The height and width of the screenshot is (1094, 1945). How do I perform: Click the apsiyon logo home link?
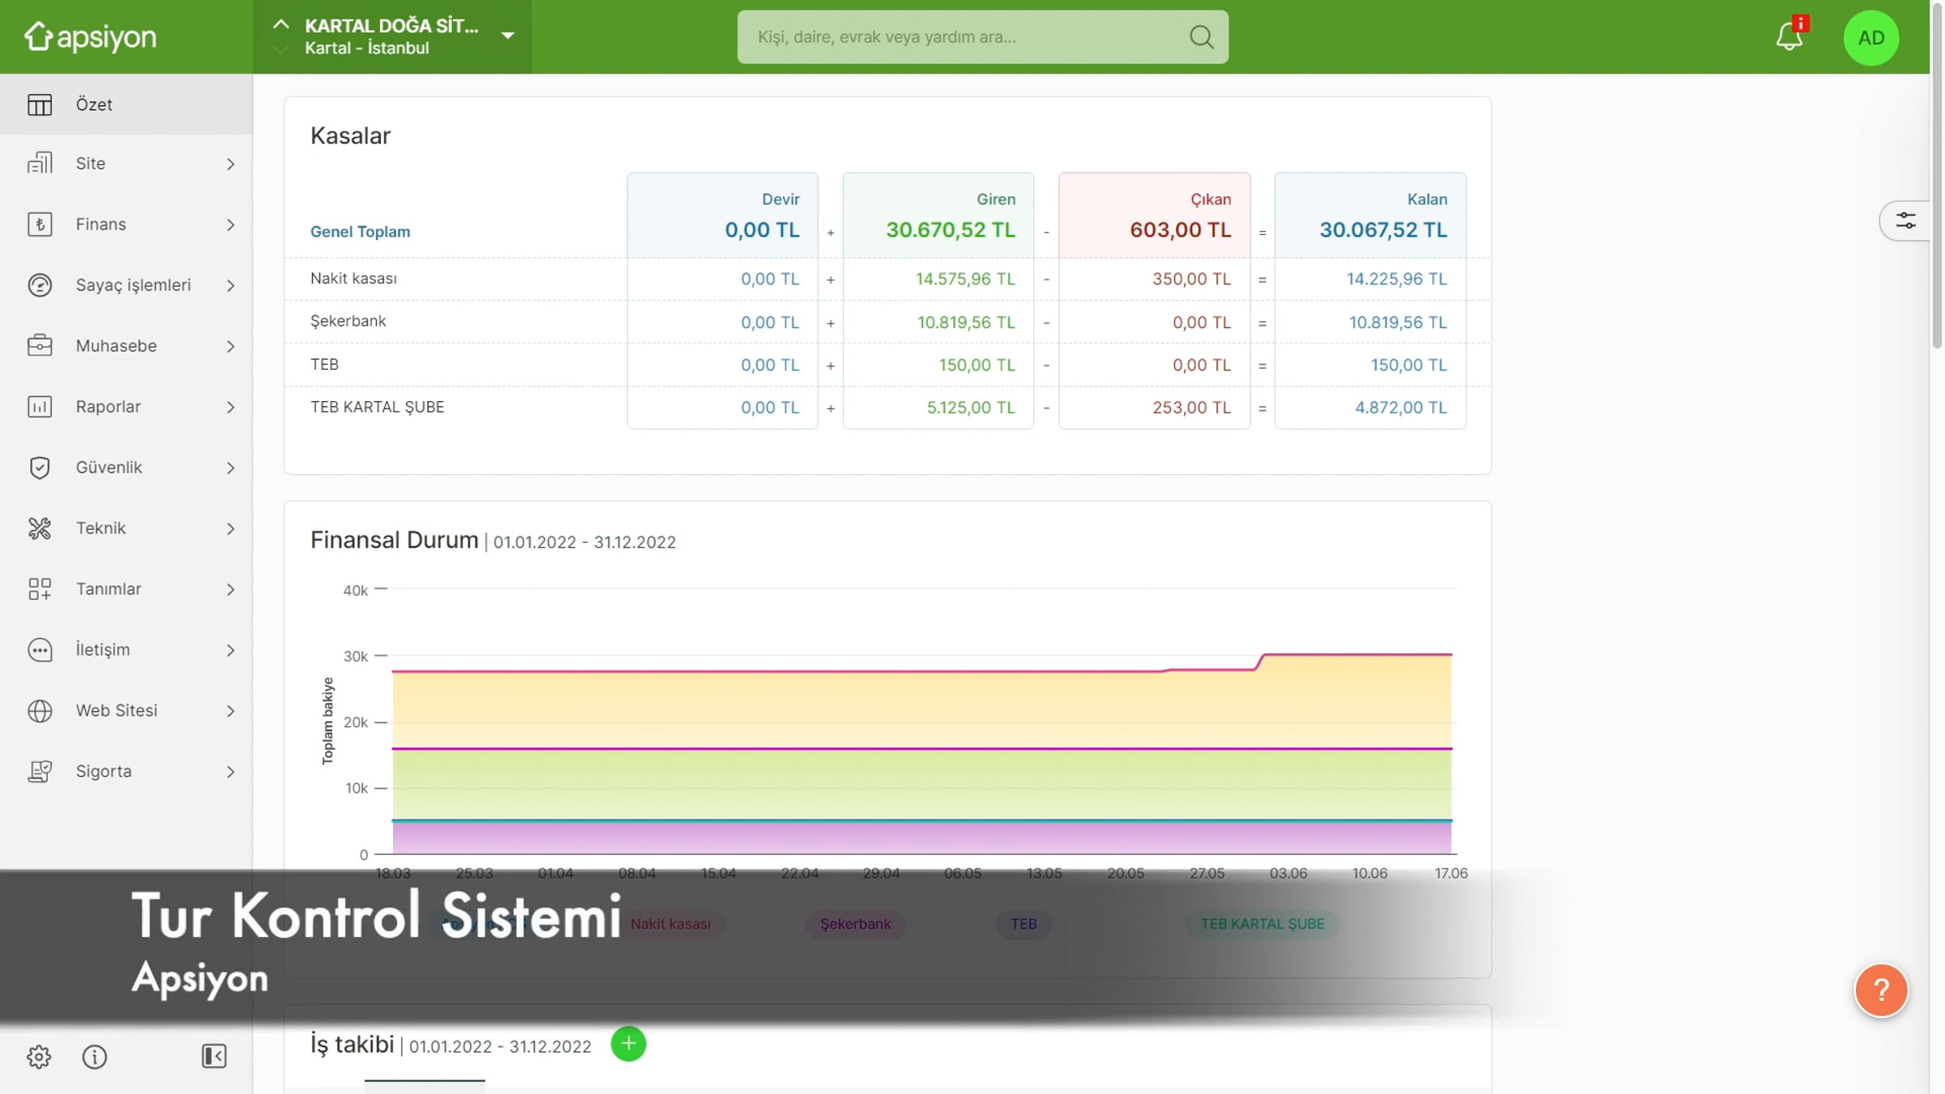point(91,36)
